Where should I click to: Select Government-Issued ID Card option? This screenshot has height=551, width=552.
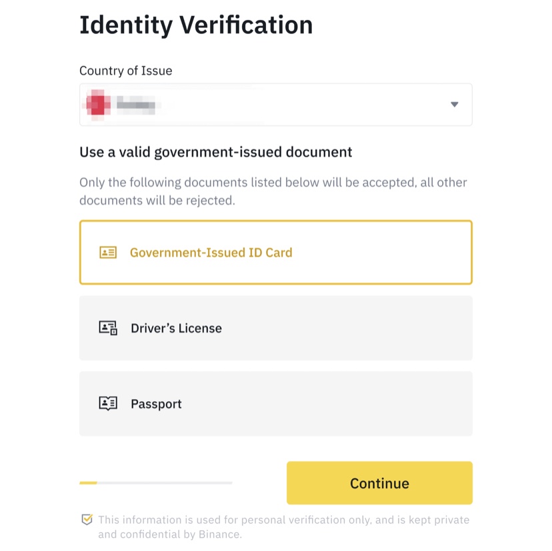(211, 253)
